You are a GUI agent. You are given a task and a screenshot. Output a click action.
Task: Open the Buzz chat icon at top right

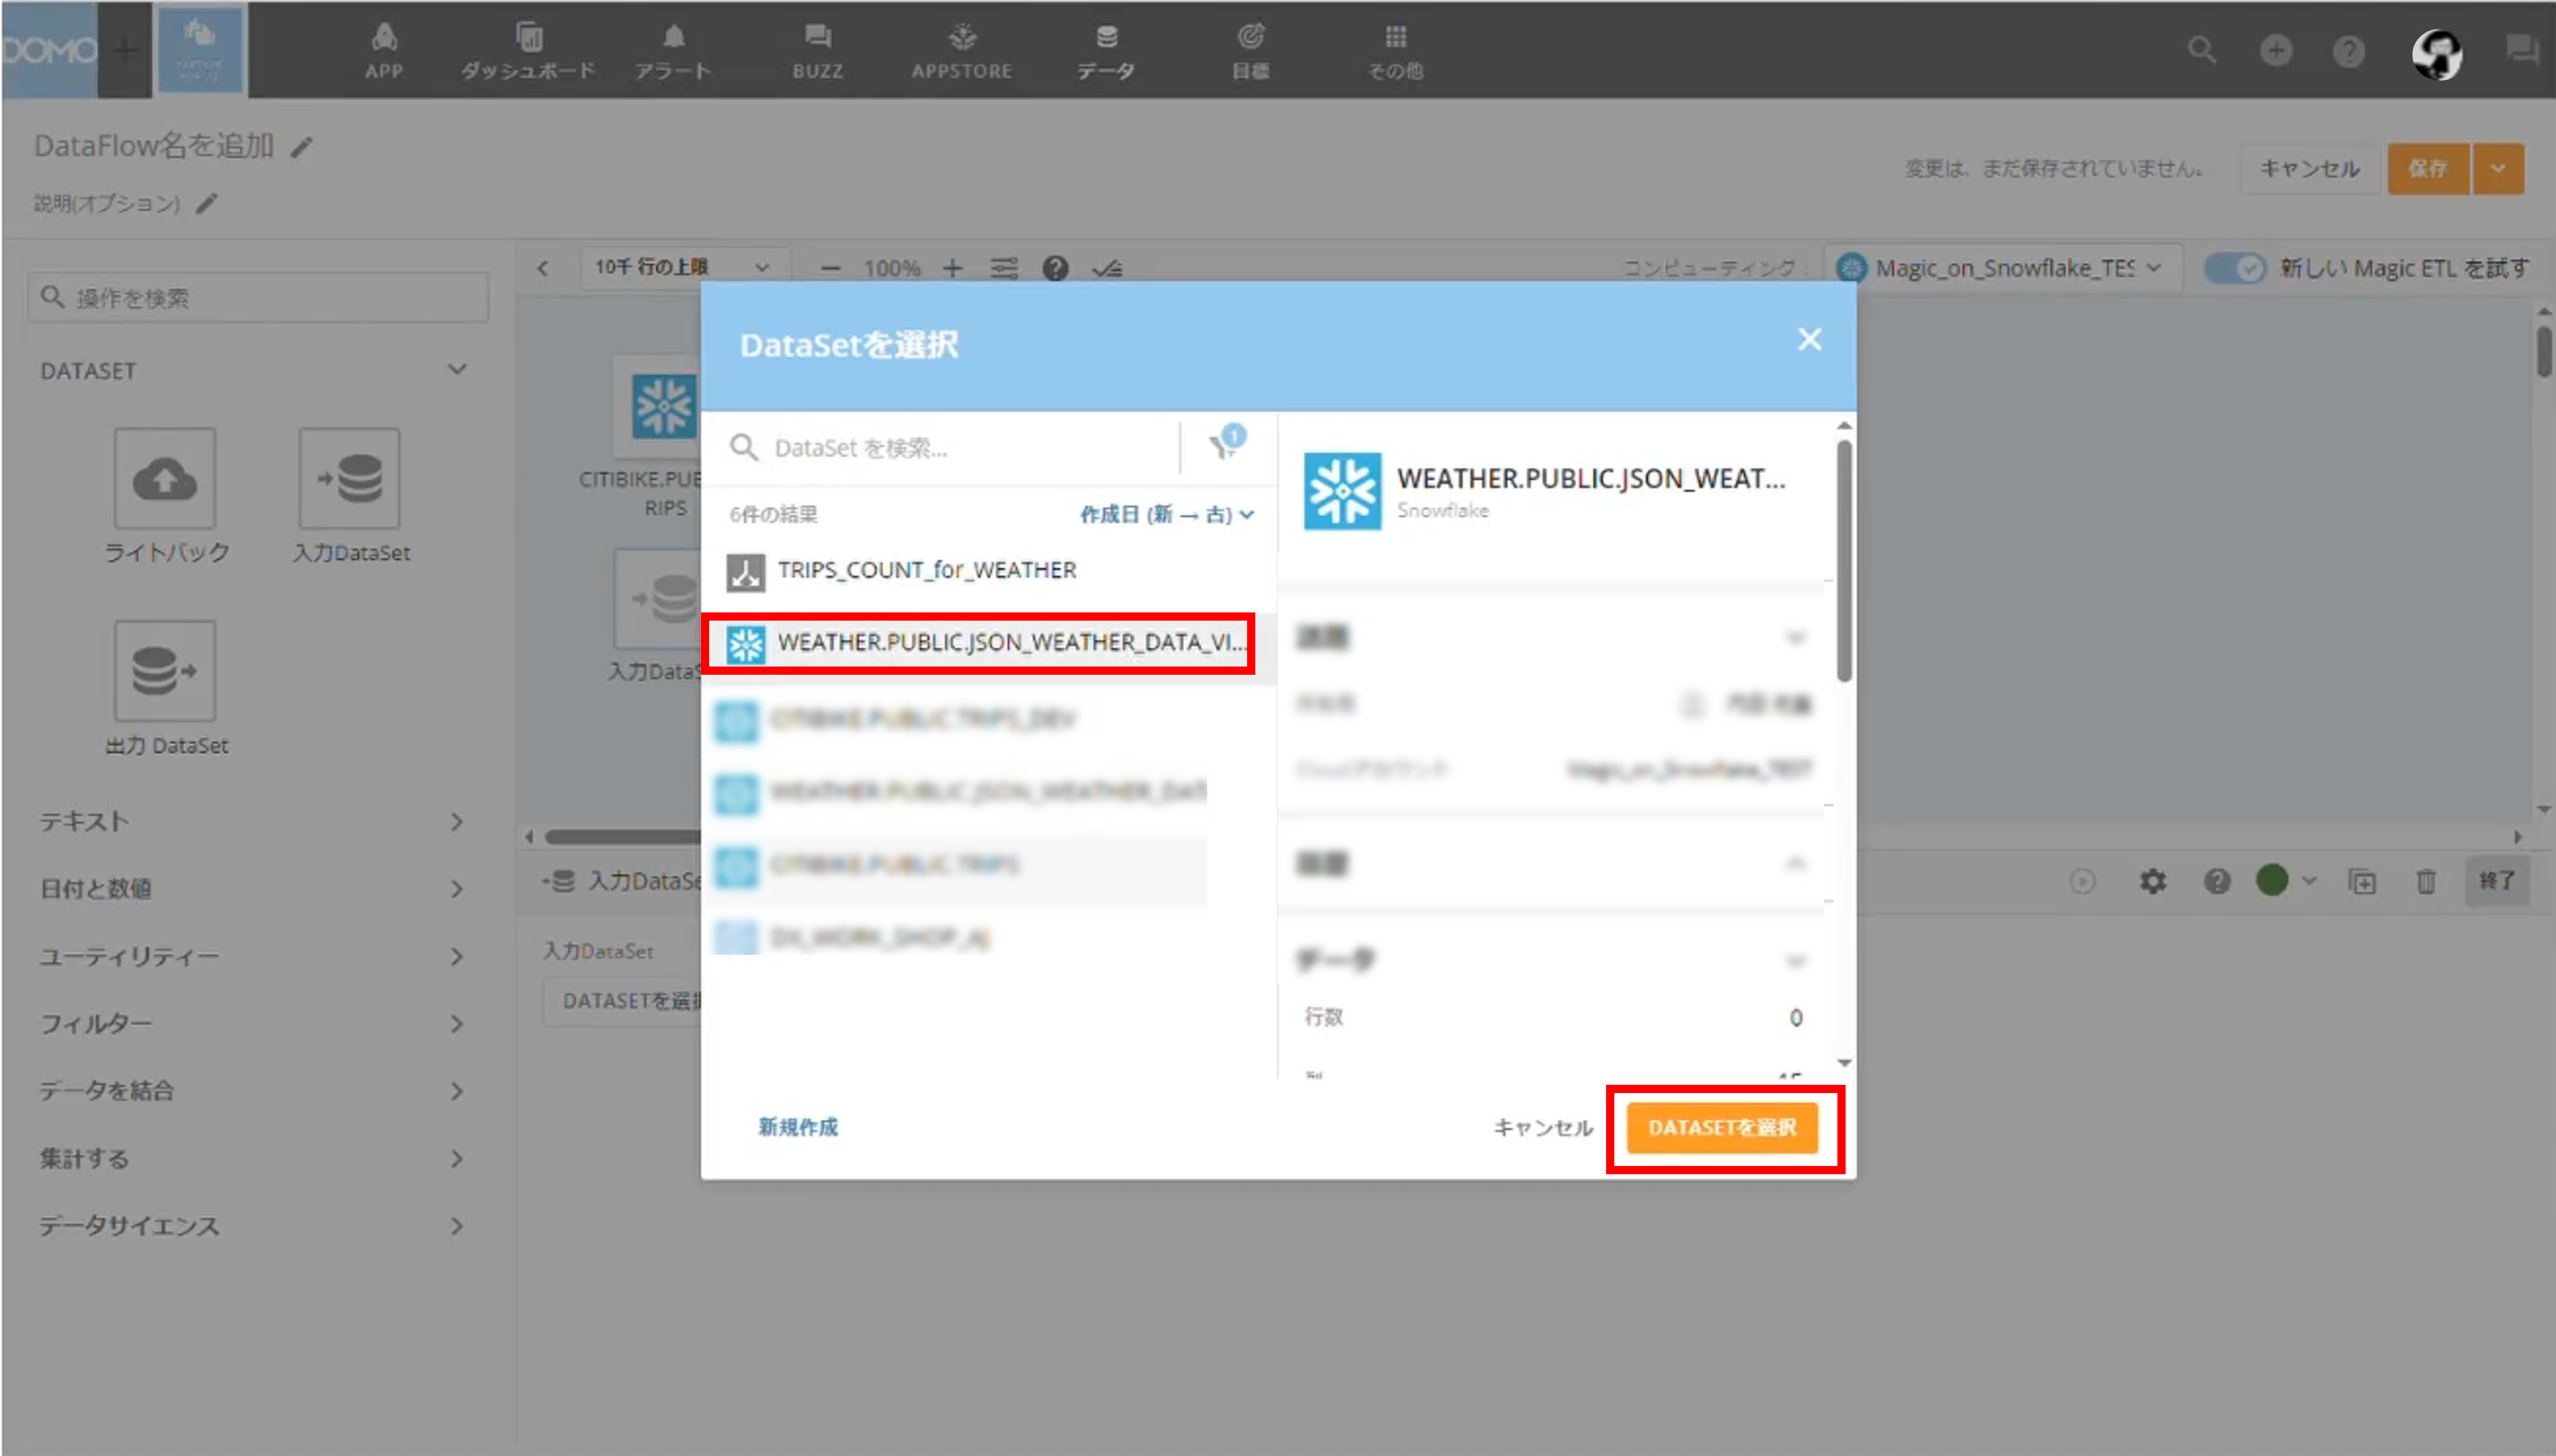tap(2522, 50)
